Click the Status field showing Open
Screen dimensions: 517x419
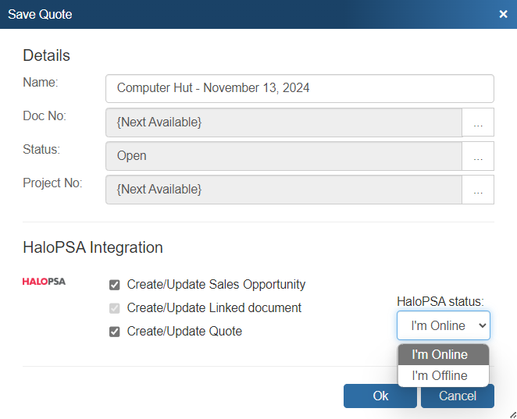[283, 156]
